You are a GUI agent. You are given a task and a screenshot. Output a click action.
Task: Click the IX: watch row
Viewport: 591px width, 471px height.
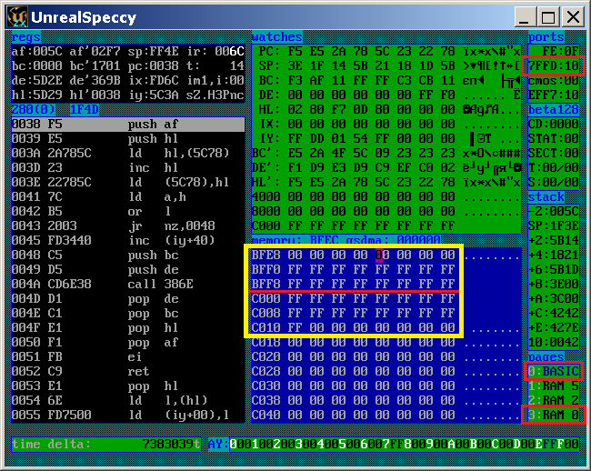[x=386, y=125]
